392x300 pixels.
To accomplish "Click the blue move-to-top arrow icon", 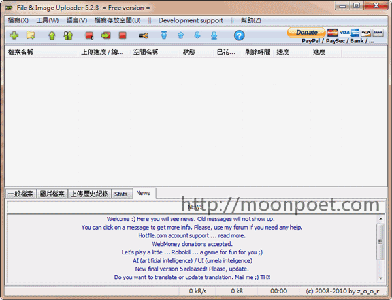I will (164, 35).
